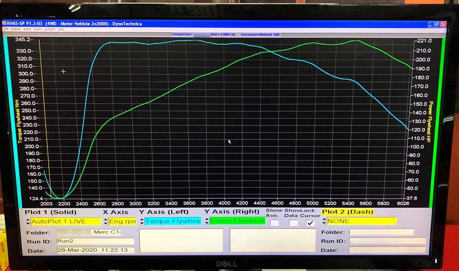Click the empty text box below Y Axis (Right)

coord(273,240)
